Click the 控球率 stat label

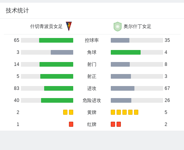(x=92, y=40)
